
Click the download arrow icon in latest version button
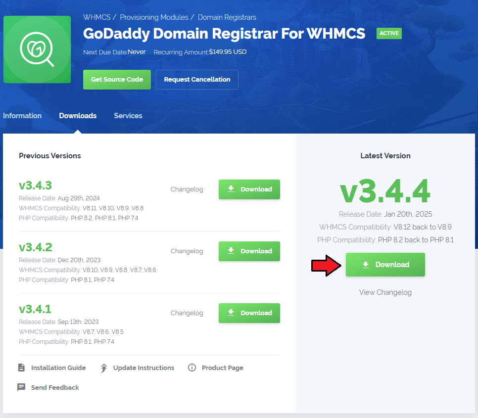[366, 265]
